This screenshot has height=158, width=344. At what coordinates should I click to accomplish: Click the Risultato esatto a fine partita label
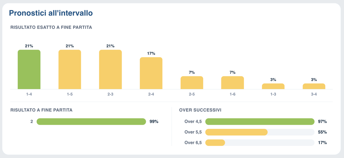[51, 27]
